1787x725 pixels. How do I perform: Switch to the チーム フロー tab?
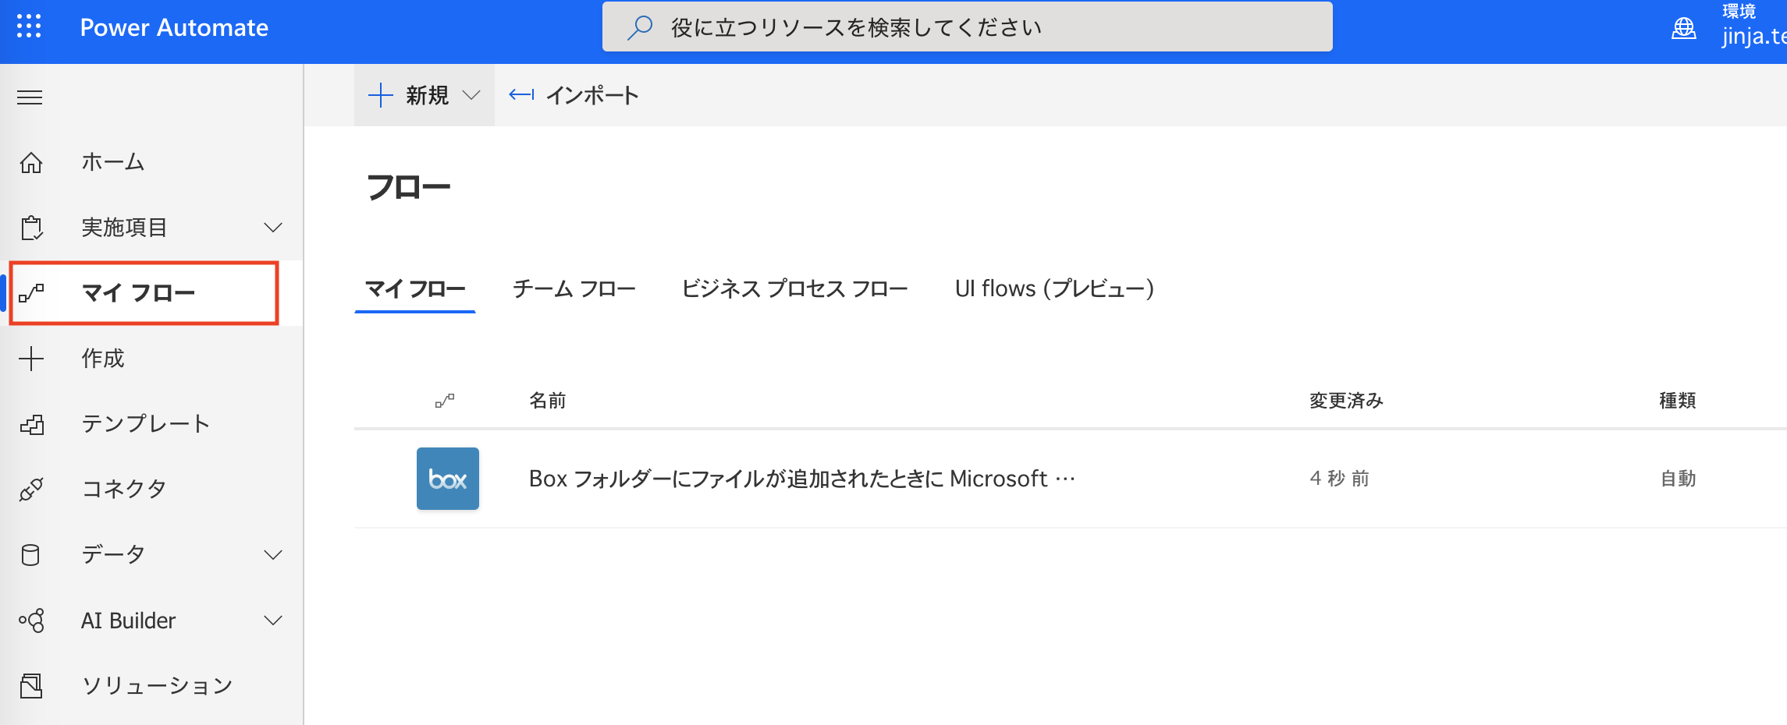pyautogui.click(x=574, y=288)
